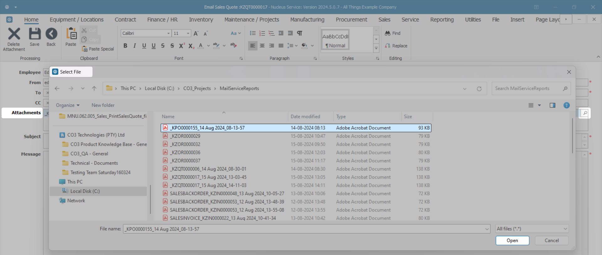
Task: Toggle double underline formatting
Action: [153, 46]
